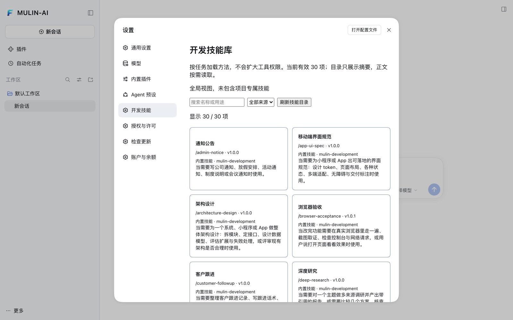Select the 开发技能 settings section

coord(147,110)
